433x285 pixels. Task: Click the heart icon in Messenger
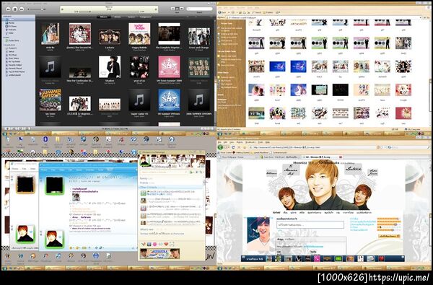[166, 244]
